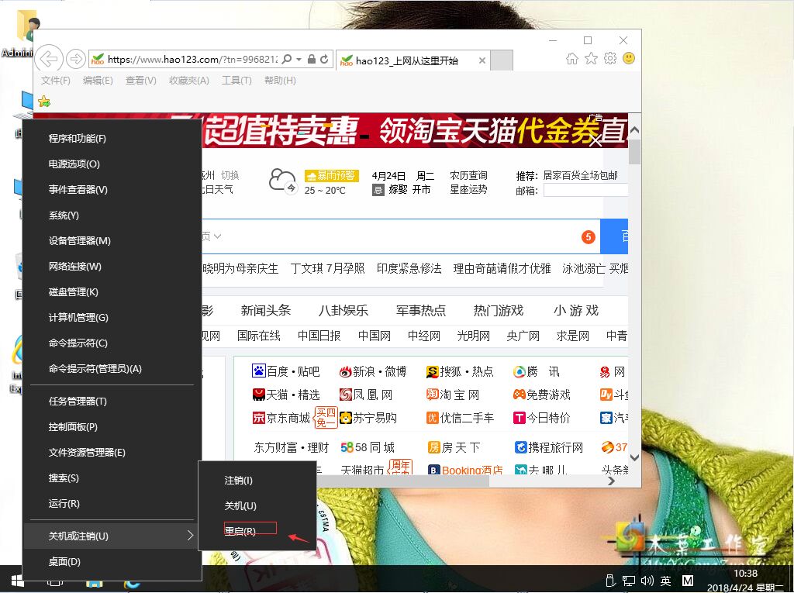
Task: Open 京东商城 link
Action: [x=281, y=418]
